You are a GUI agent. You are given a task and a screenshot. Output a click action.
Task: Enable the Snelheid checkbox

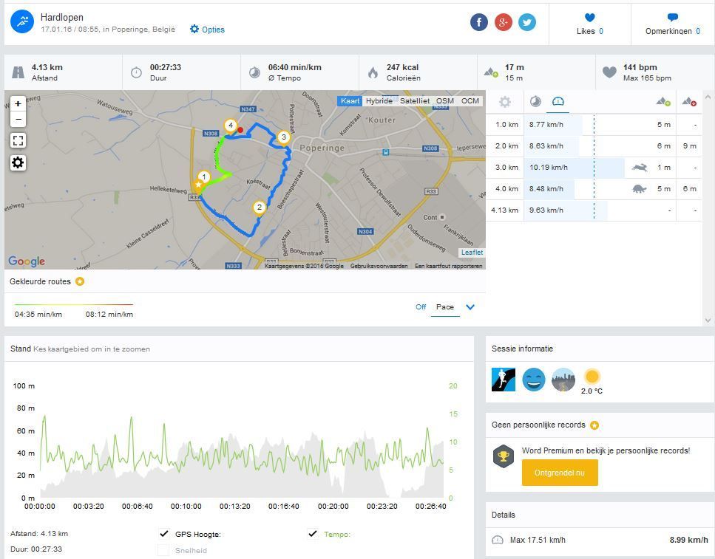coord(164,550)
